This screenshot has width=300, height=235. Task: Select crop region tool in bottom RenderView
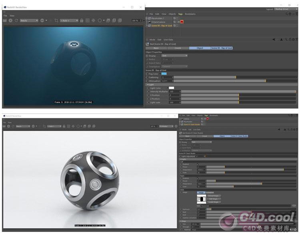pyautogui.click(x=44, y=126)
